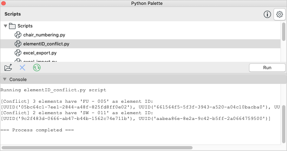Open the info button in Scripts header
This screenshot has width=287, height=151.
[x=267, y=14]
